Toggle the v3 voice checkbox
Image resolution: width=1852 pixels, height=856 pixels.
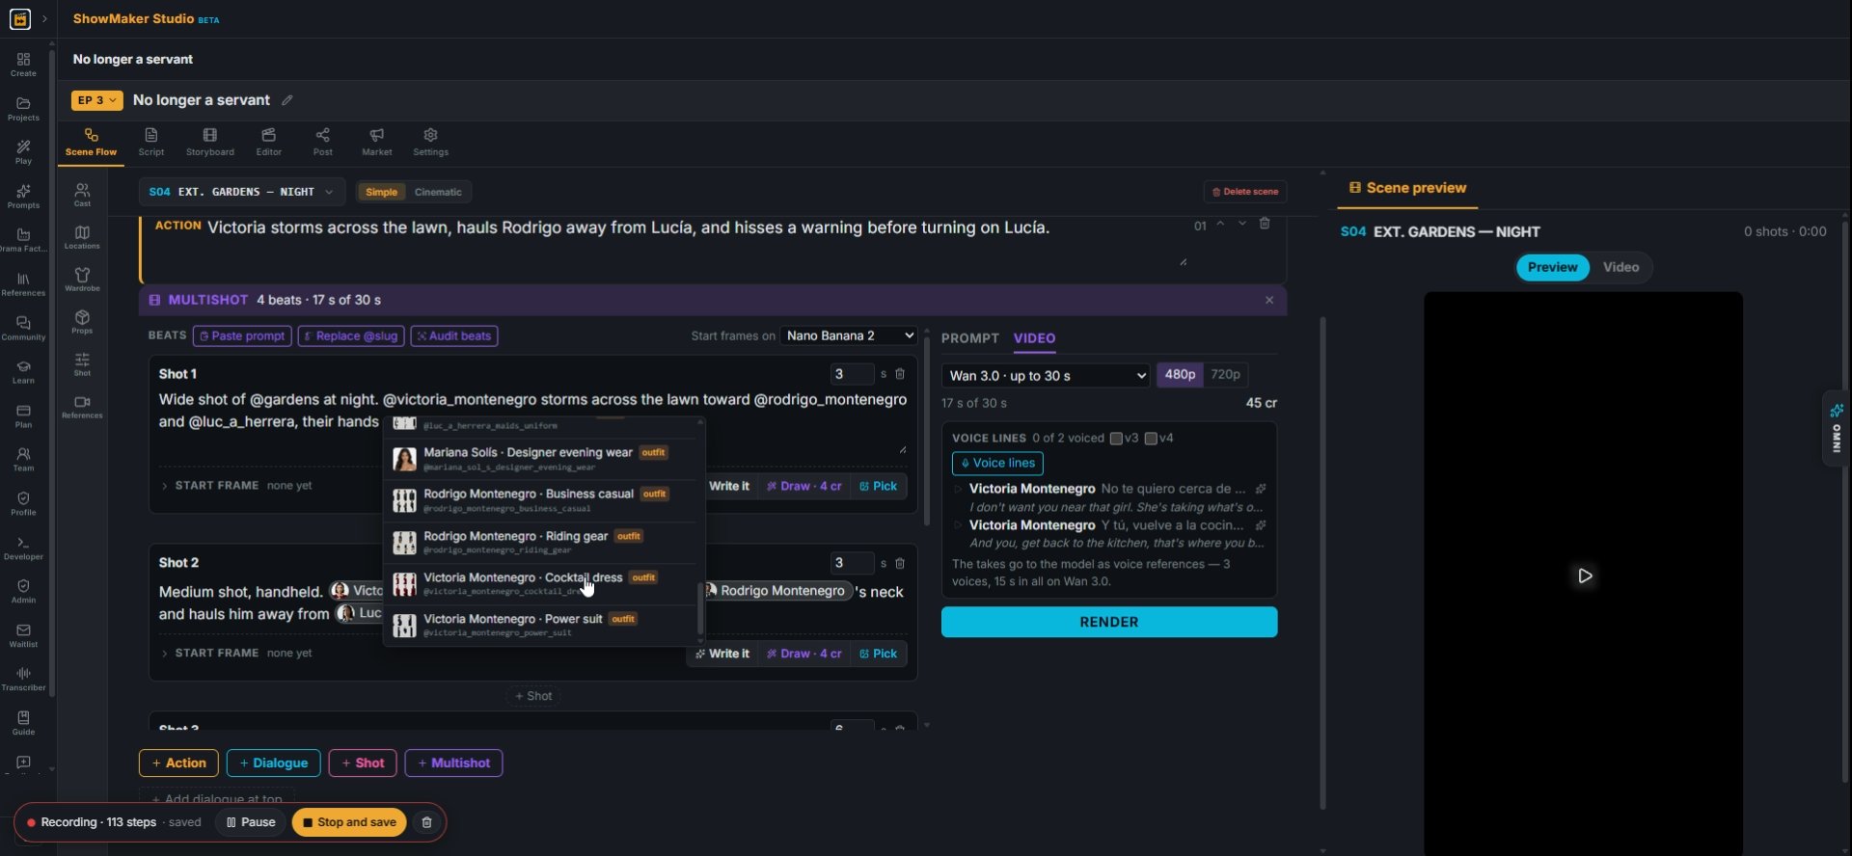coord(1116,439)
